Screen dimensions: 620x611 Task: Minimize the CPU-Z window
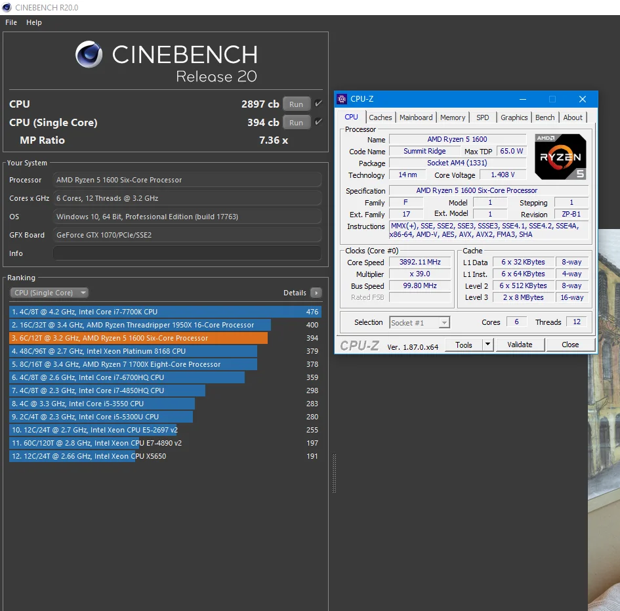(523, 99)
